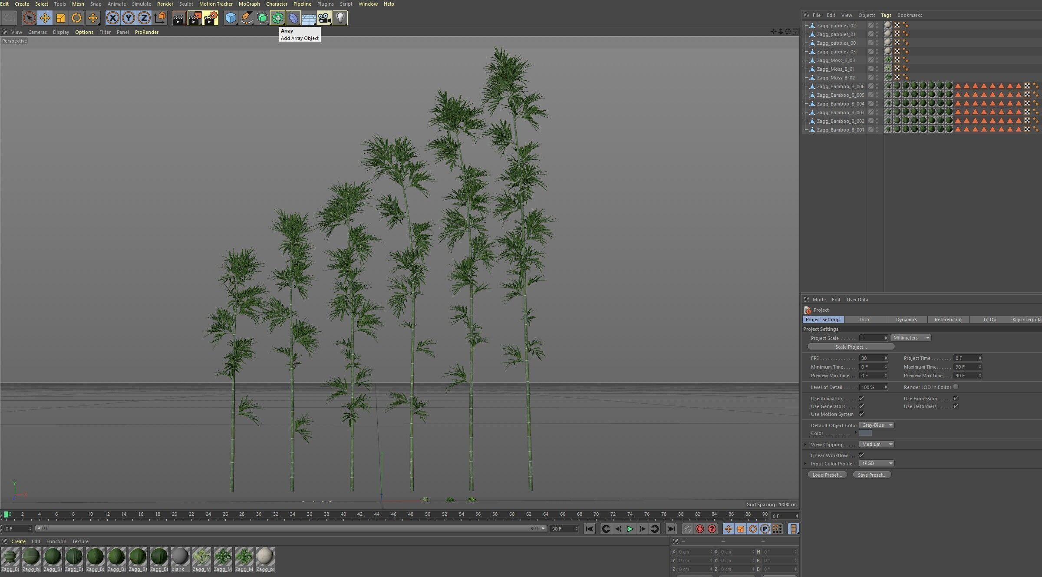Open the Simulate menu

tap(142, 4)
